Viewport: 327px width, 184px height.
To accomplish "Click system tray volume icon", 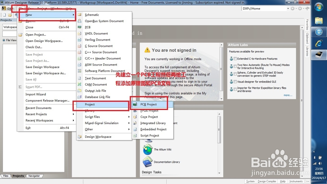I will [x=320, y=163].
